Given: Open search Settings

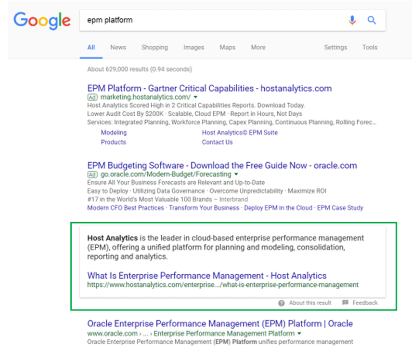Looking at the screenshot, I should pos(335,48).
